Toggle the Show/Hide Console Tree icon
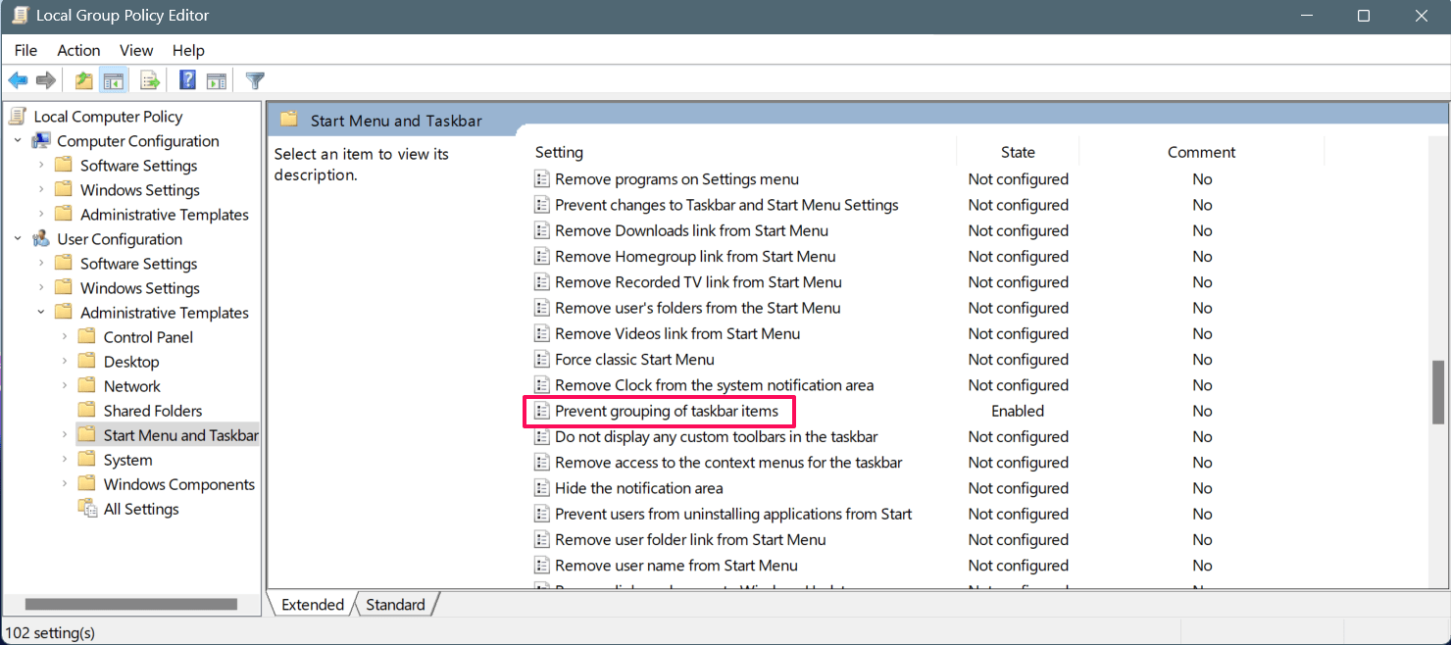This screenshot has height=645, width=1451. click(x=114, y=80)
